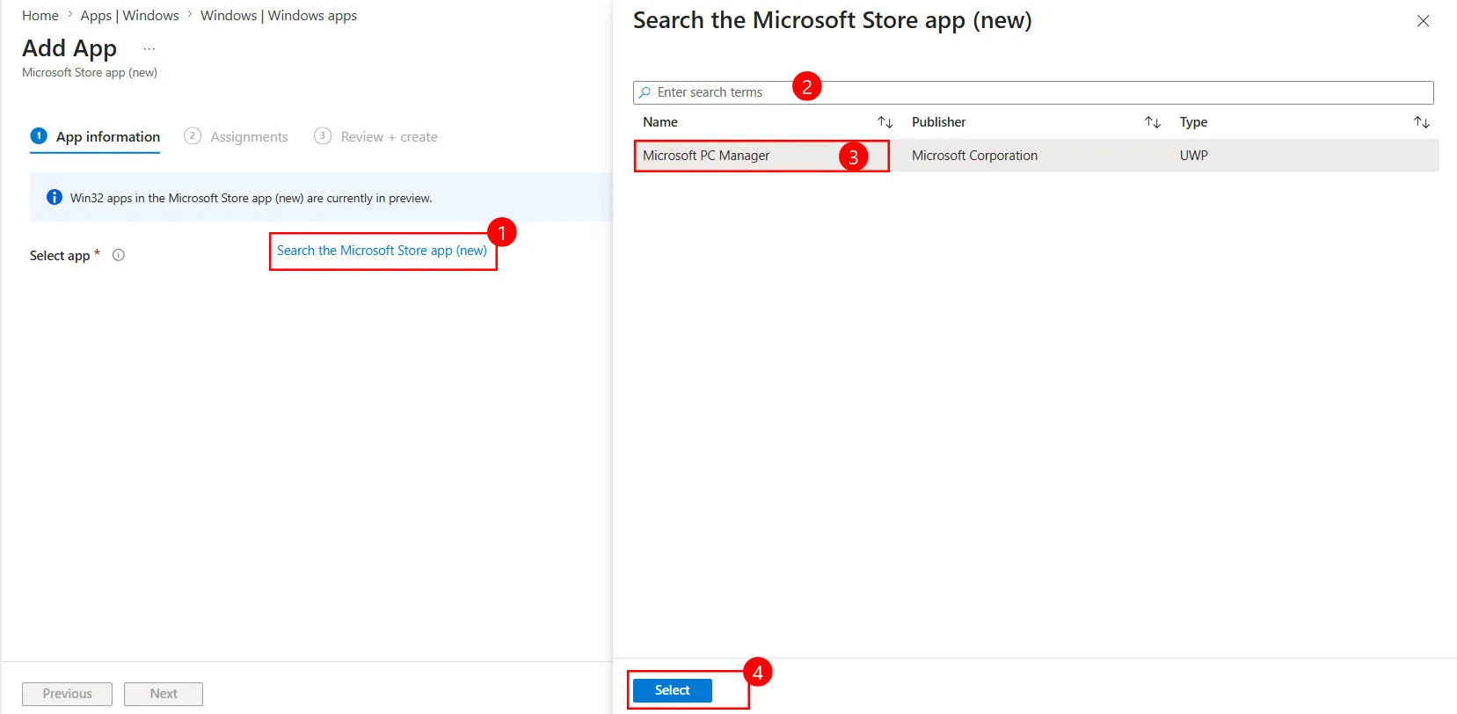Viewport: 1457px width, 714px height.
Task: Click the Enter search terms field
Action: pyautogui.click(x=1033, y=92)
